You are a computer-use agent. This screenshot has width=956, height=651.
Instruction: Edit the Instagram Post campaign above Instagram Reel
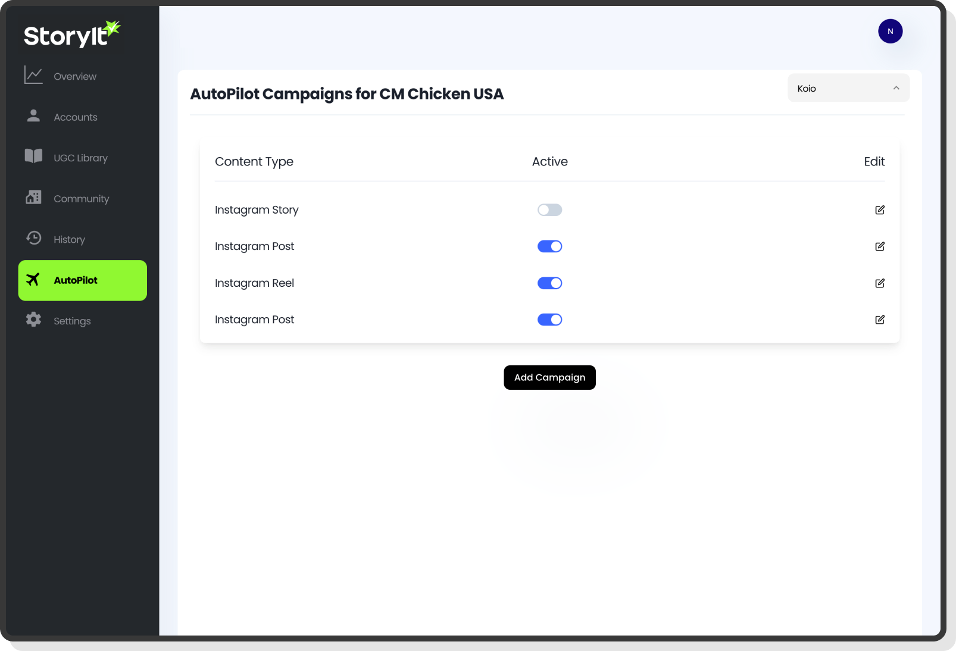(x=879, y=246)
